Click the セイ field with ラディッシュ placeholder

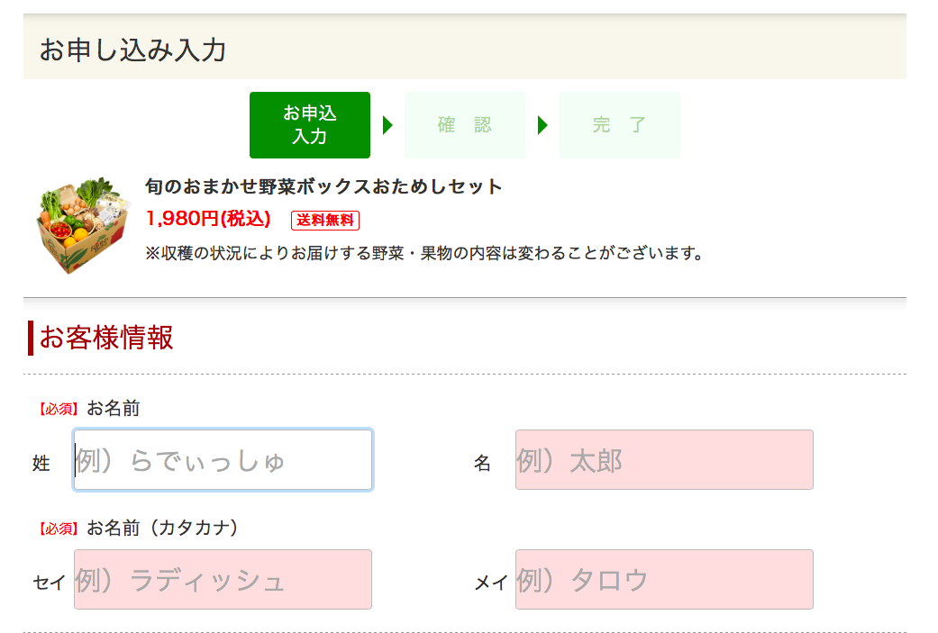click(x=223, y=580)
